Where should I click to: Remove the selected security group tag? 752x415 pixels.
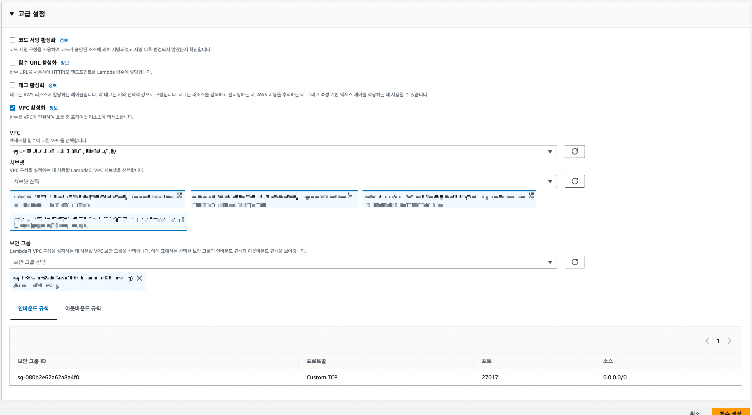tap(139, 278)
